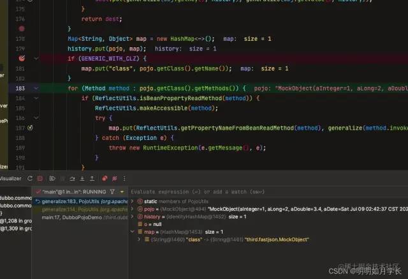Click the Rerun debug icon
The width and height of the screenshot is (408, 279).
pos(30,179)
